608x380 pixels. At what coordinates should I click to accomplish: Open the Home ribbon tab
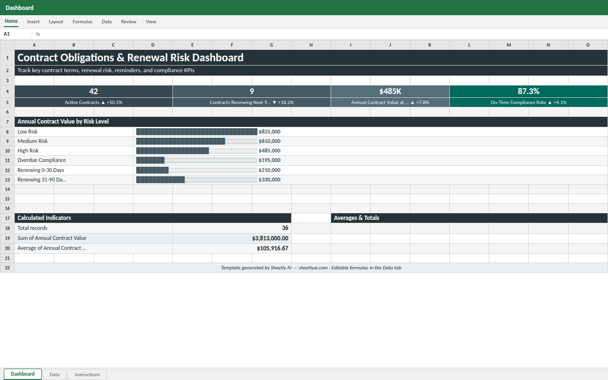pyautogui.click(x=11, y=21)
